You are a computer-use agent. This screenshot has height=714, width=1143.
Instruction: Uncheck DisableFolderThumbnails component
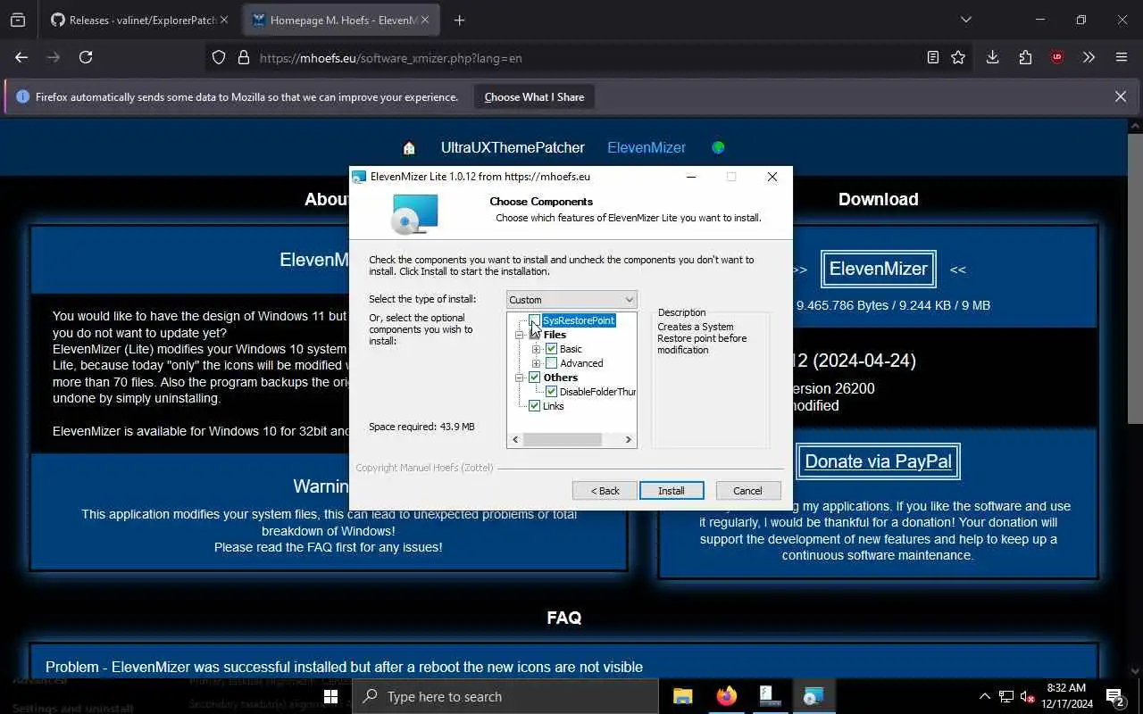pos(551,392)
